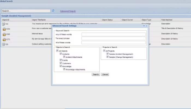The height and width of the screenshot is (109, 191).
Task: Click the incident icon for row 1232
Action: click(x=4, y=29)
